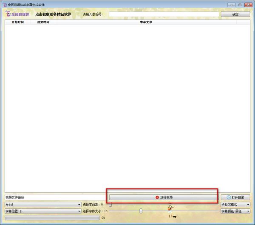255x225 pixels.
Task: Open the 点击获取更多精品软件 link
Action: click(x=53, y=14)
